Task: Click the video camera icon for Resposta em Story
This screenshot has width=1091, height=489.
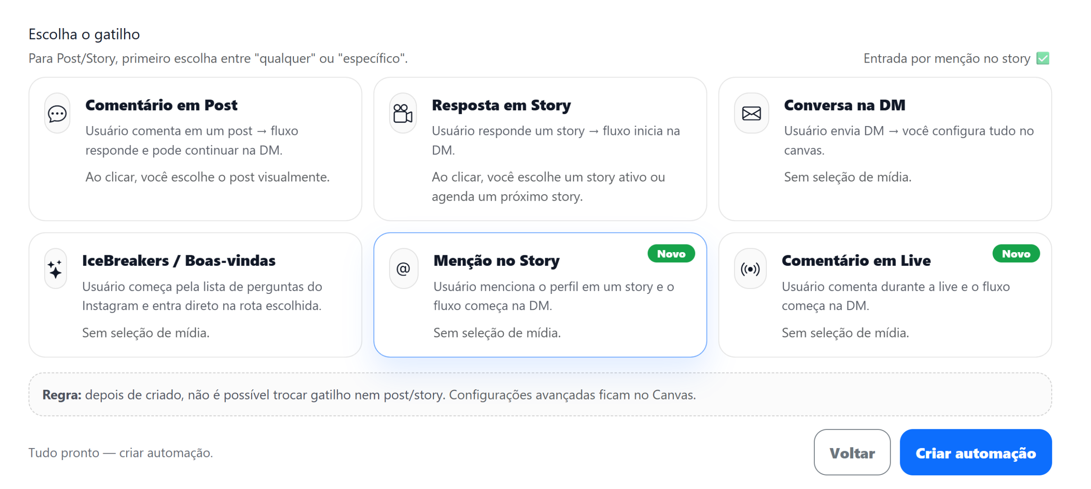Action: coord(403,114)
